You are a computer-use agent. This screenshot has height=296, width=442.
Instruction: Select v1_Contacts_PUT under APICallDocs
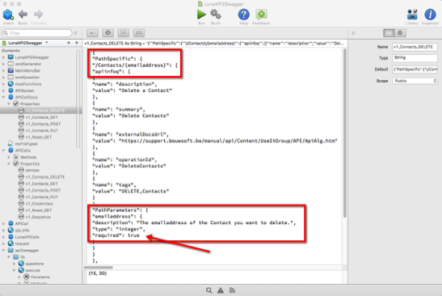(41, 131)
